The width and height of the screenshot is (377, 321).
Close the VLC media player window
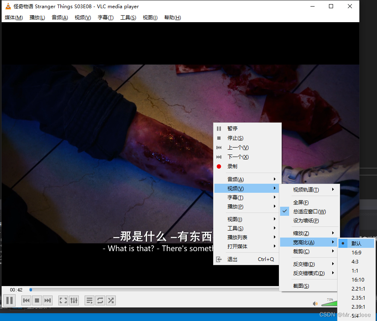coord(350,6)
